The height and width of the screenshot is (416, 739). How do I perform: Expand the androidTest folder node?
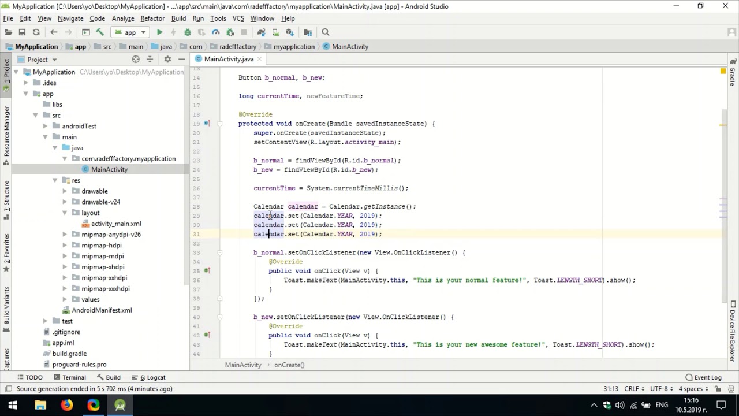[x=46, y=126]
